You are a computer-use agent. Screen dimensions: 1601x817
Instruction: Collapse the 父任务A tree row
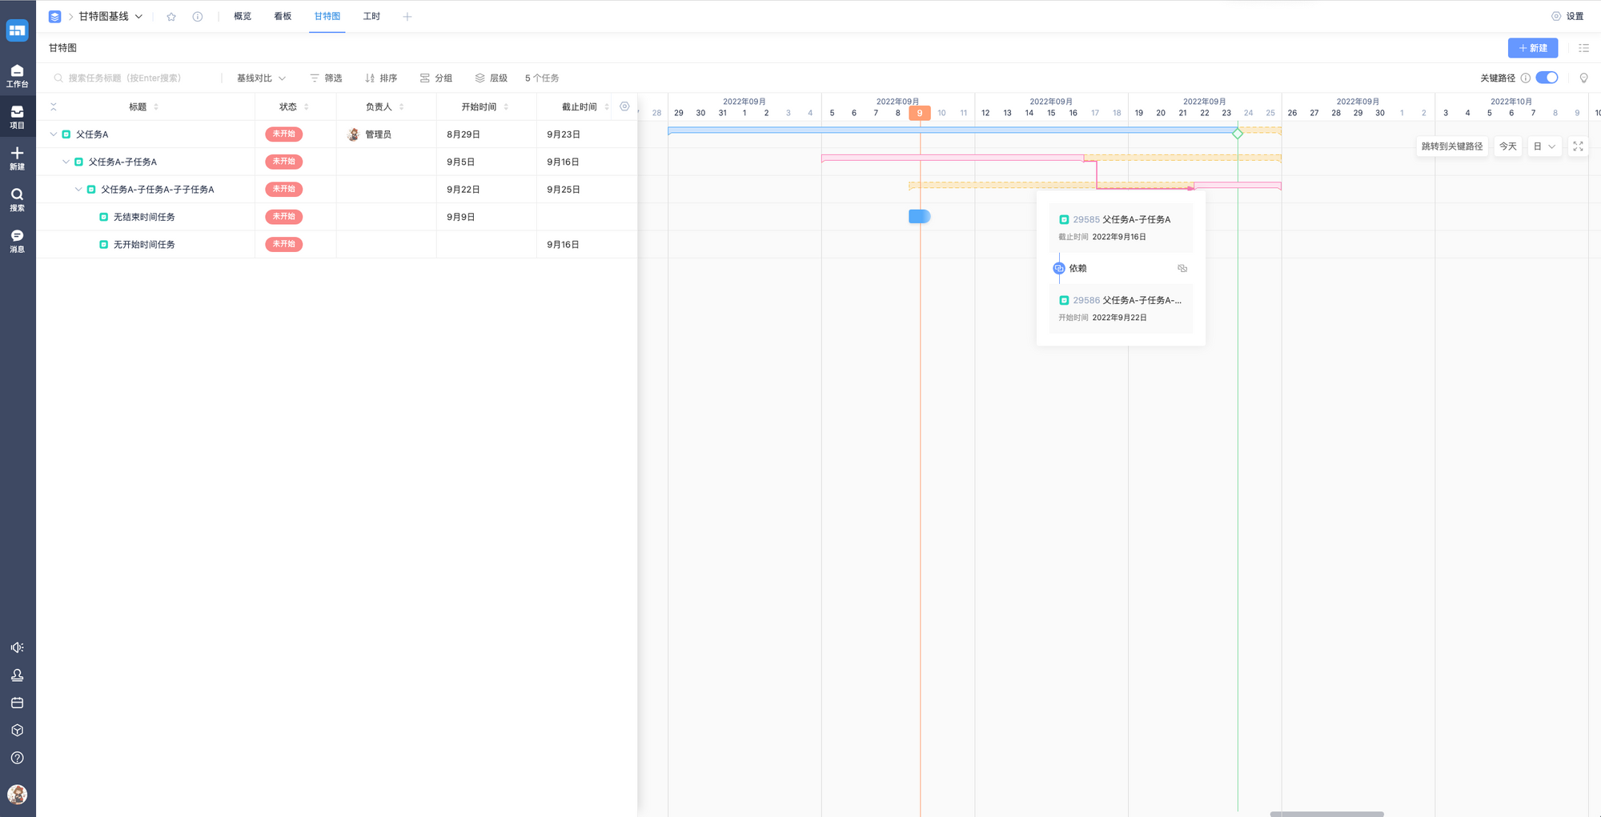(54, 134)
